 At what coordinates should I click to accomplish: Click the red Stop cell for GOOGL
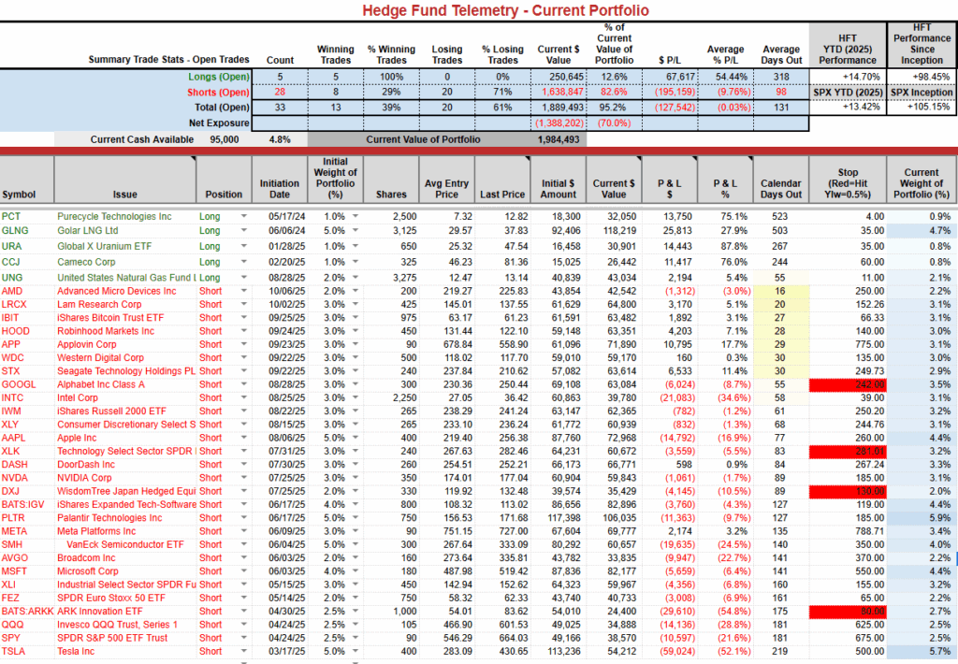861,384
